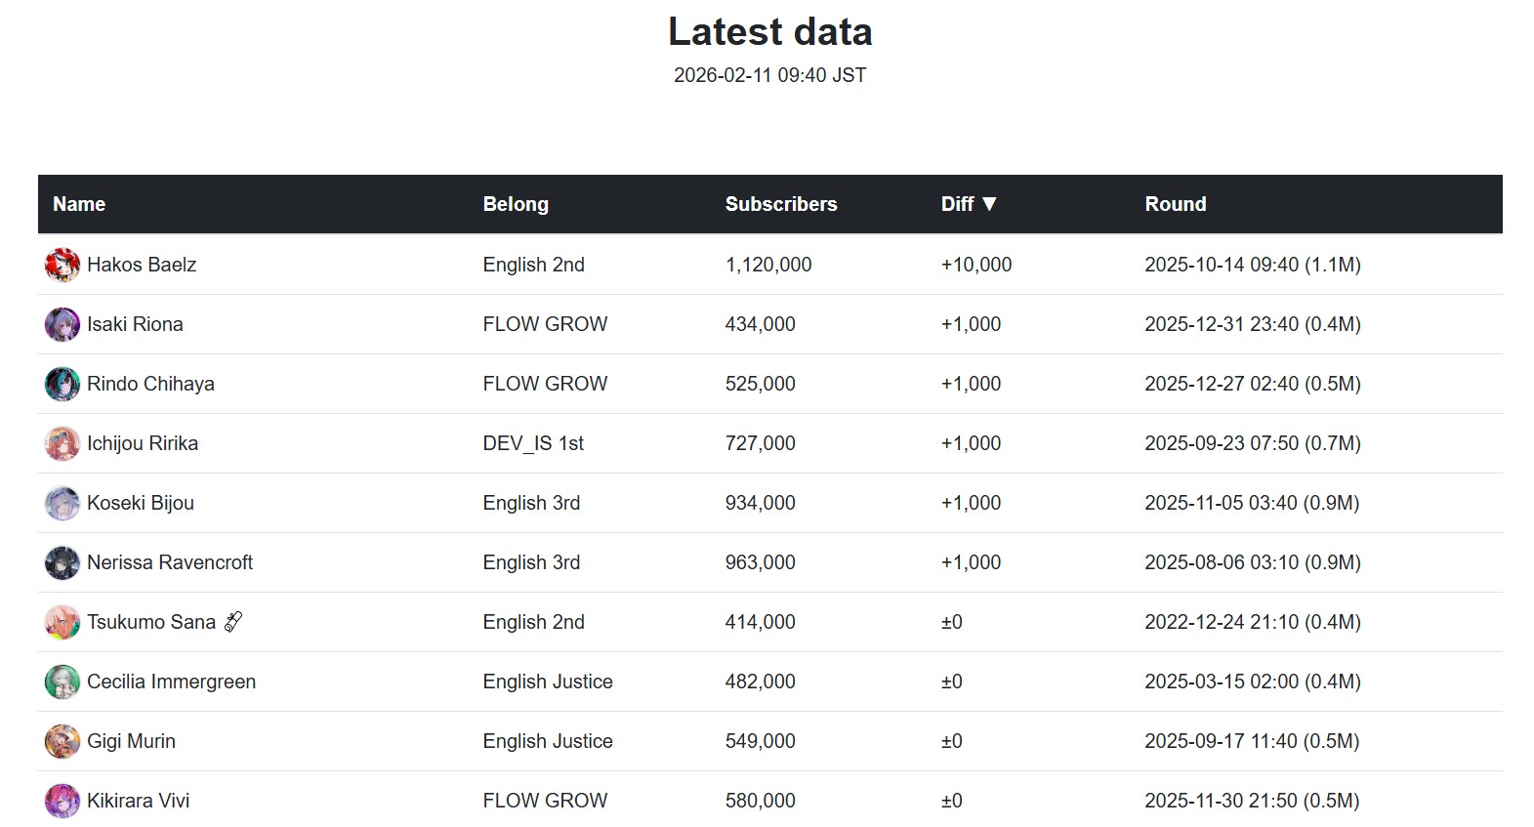Screen dimensions: 1534x827
Task: Open Hakos Baelz name link
Action: click(x=142, y=265)
